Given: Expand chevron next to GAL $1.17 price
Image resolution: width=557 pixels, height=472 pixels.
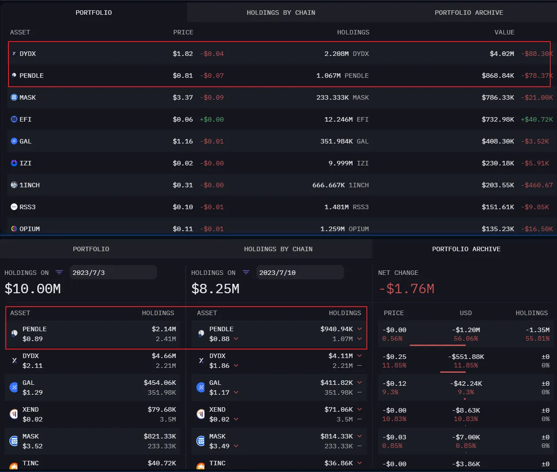Looking at the screenshot, I should coord(236,392).
